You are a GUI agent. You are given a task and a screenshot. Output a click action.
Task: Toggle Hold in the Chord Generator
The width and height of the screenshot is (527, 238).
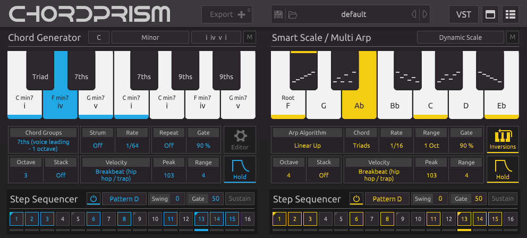240,169
